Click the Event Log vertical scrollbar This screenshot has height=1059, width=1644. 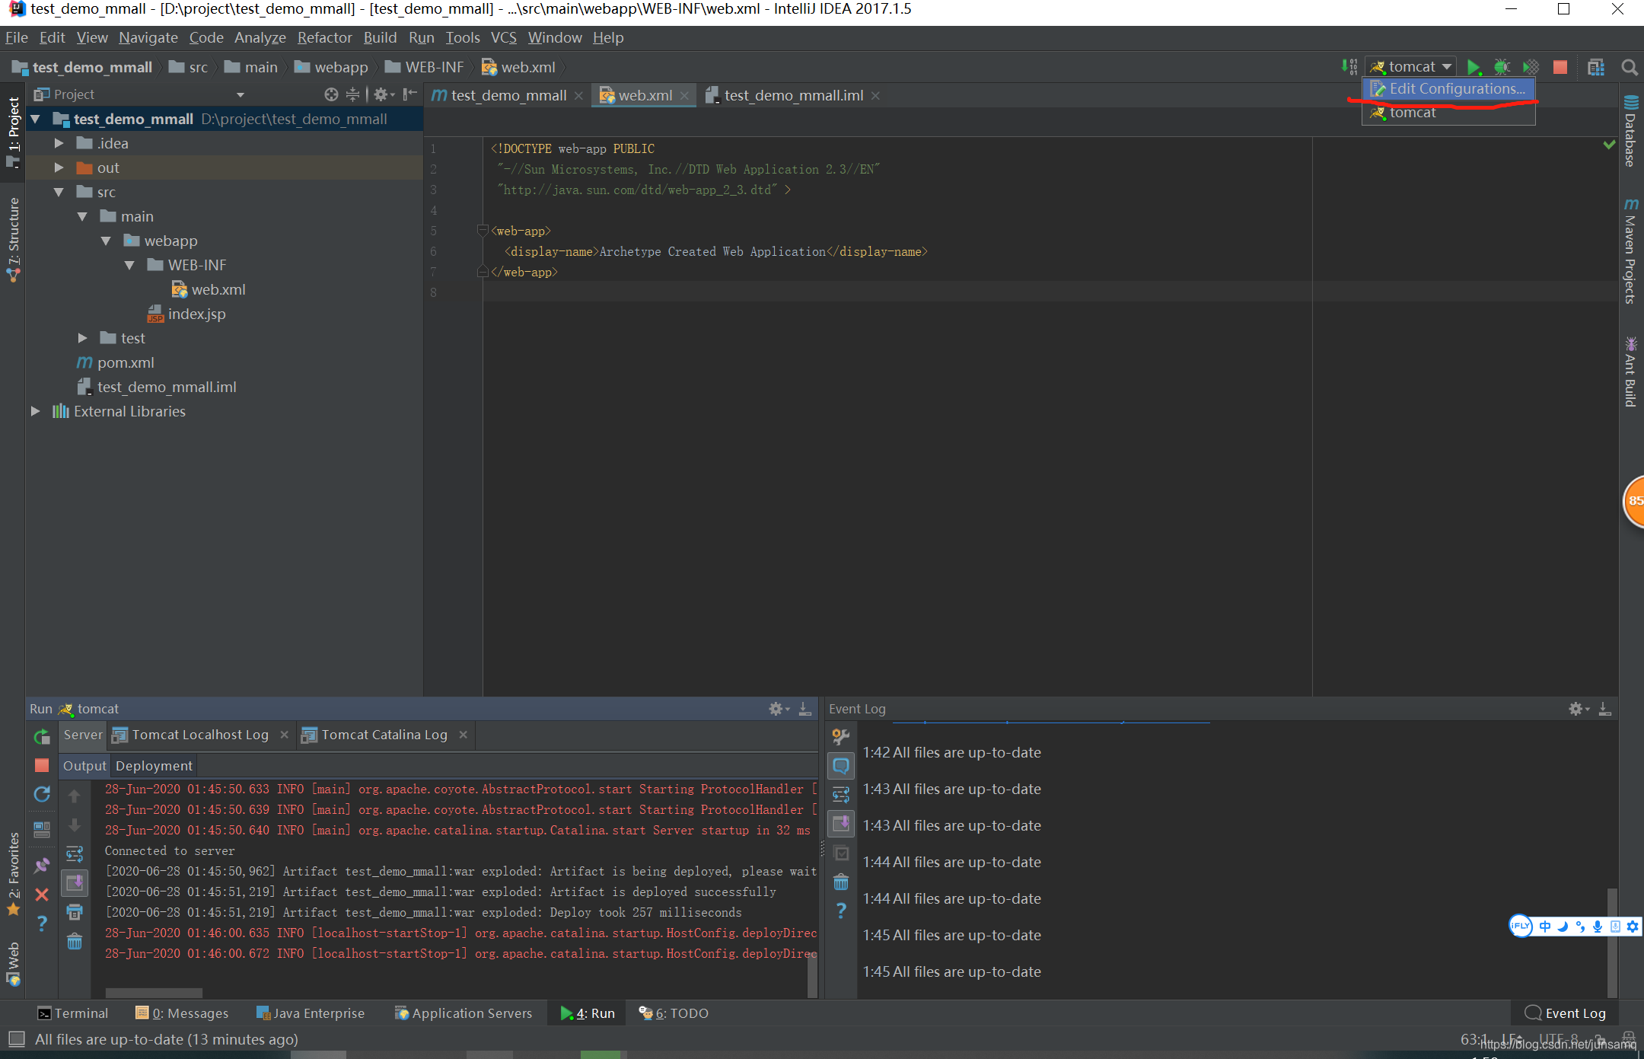(1611, 942)
